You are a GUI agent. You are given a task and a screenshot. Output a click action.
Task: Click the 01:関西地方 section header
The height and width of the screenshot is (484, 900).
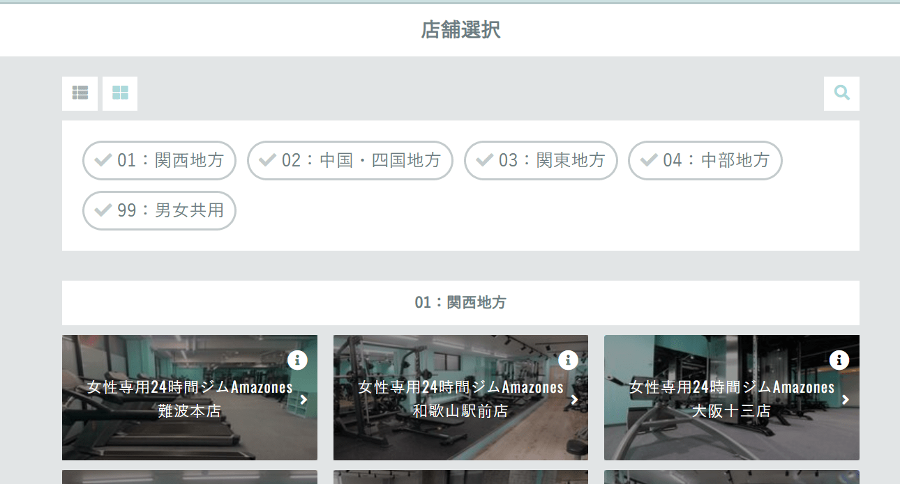coord(460,303)
